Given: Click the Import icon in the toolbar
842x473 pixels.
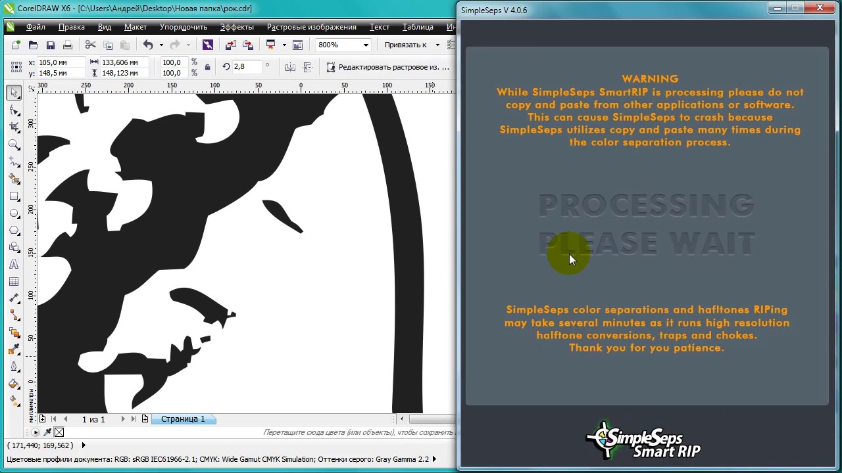Looking at the screenshot, I should pyautogui.click(x=230, y=45).
